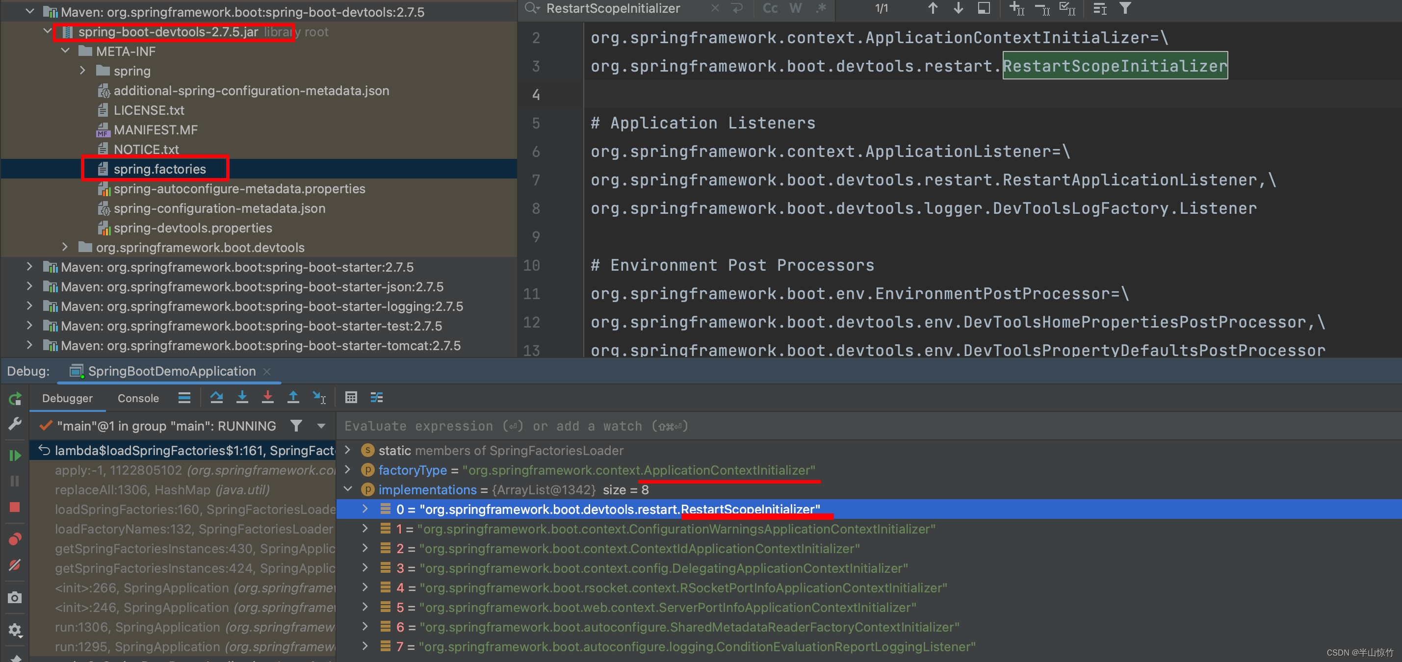Screen dimensions: 1402x662
Task: Collapse Maven spring-boot-devtools:2.7.5 node
Action: click(30, 11)
